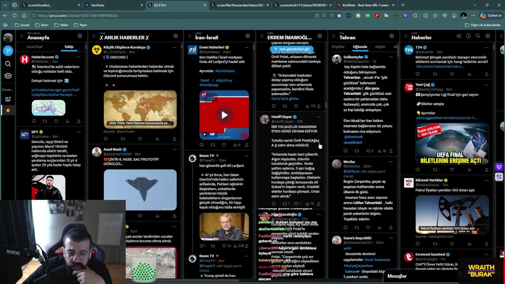Open search from the X Pro sidebar
The image size is (505, 284).
pos(8,64)
